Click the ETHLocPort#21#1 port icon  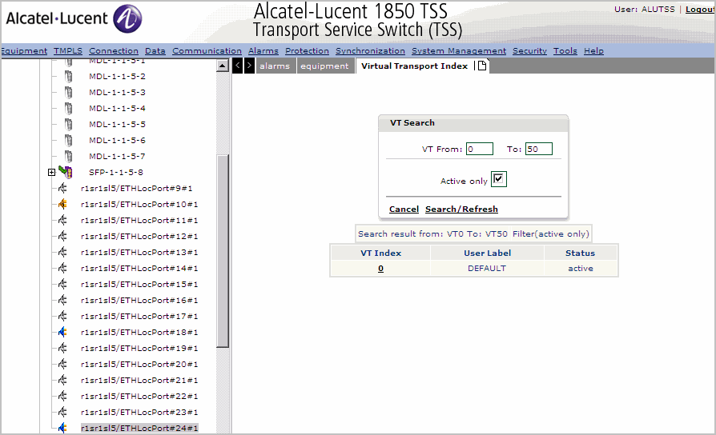click(62, 379)
